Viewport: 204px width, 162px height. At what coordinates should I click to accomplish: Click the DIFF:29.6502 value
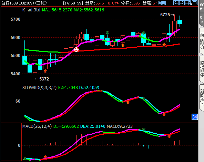[x=66, y=126]
